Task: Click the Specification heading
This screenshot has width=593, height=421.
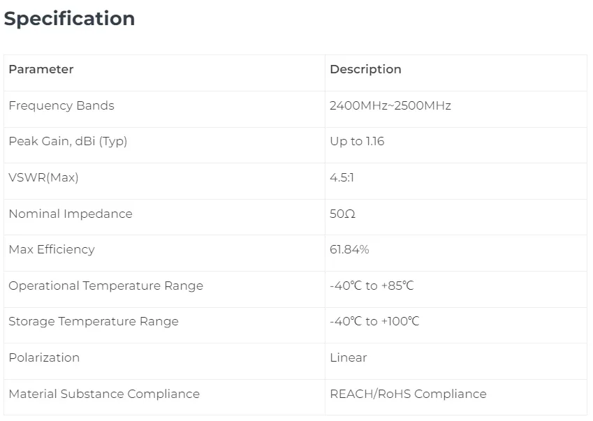Action: 70,19
